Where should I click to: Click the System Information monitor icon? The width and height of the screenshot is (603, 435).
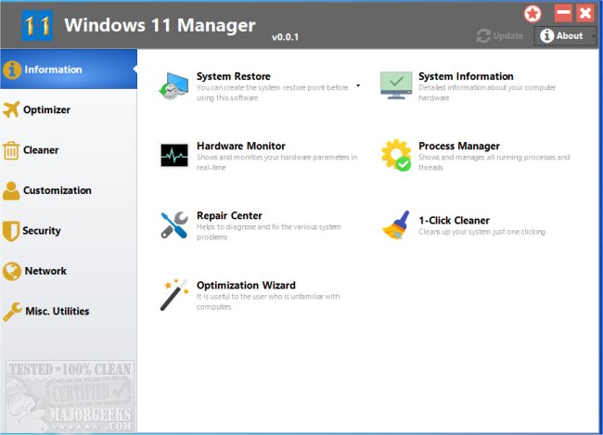pos(396,83)
